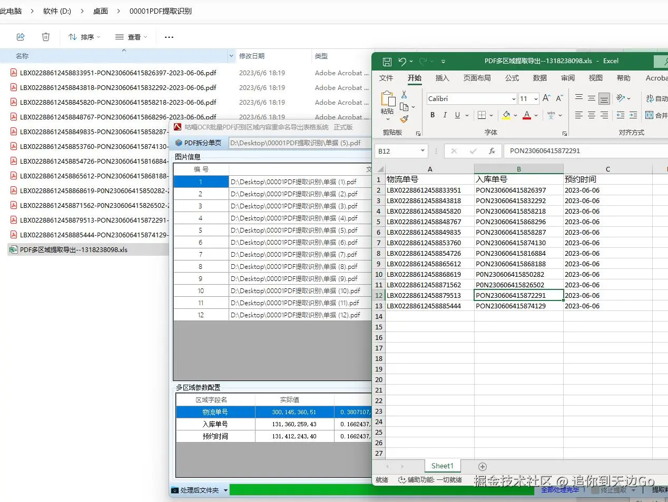Switch to the 插入 ribbon tab
This screenshot has width=668, height=502.
443,78
